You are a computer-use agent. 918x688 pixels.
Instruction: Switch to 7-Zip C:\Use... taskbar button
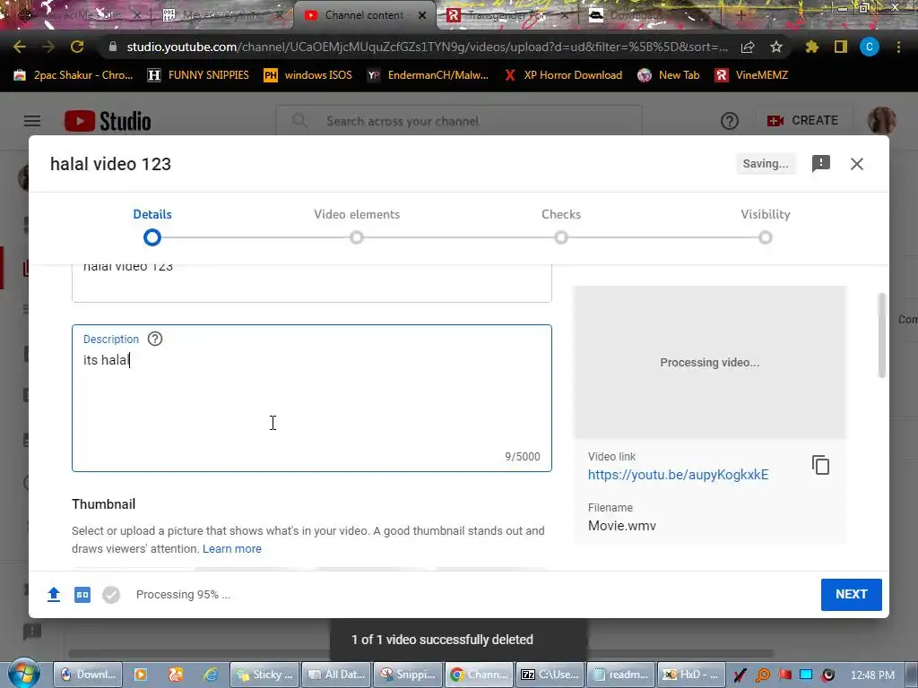[550, 675]
